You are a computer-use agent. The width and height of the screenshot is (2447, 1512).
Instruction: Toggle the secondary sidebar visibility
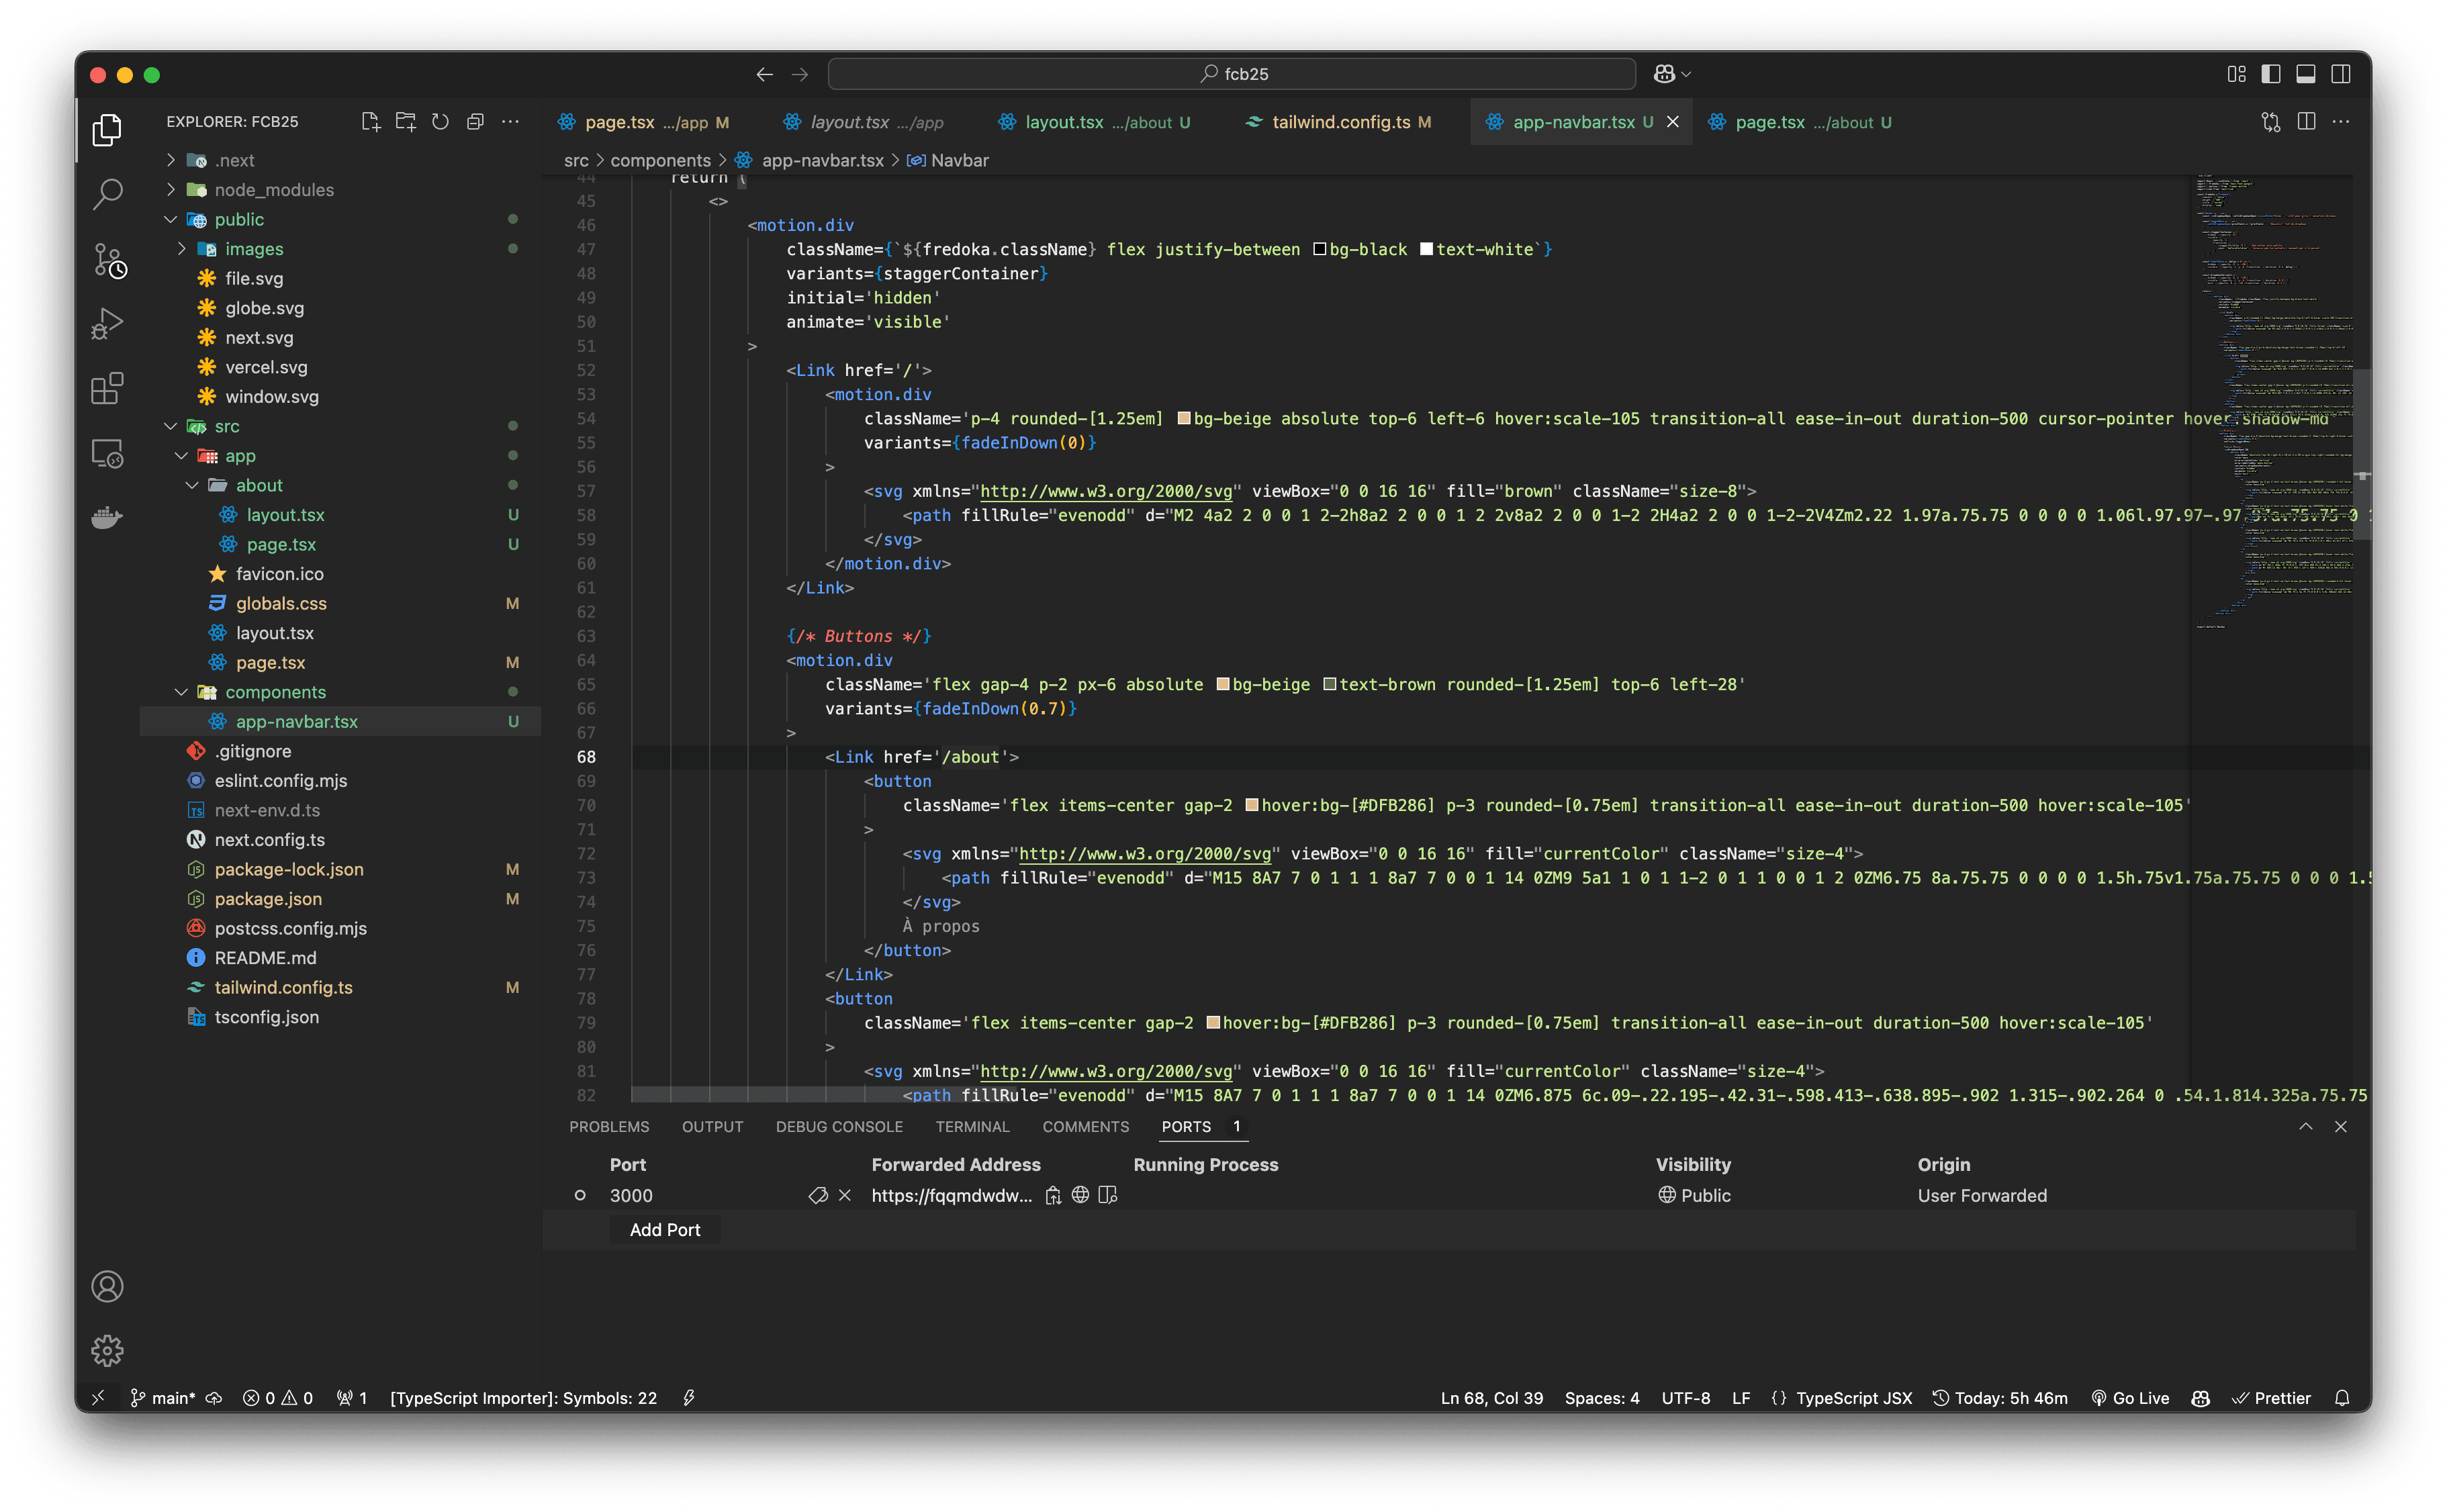pyautogui.click(x=2341, y=74)
